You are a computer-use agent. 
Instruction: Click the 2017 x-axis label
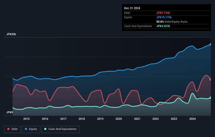click(x=63, y=119)
